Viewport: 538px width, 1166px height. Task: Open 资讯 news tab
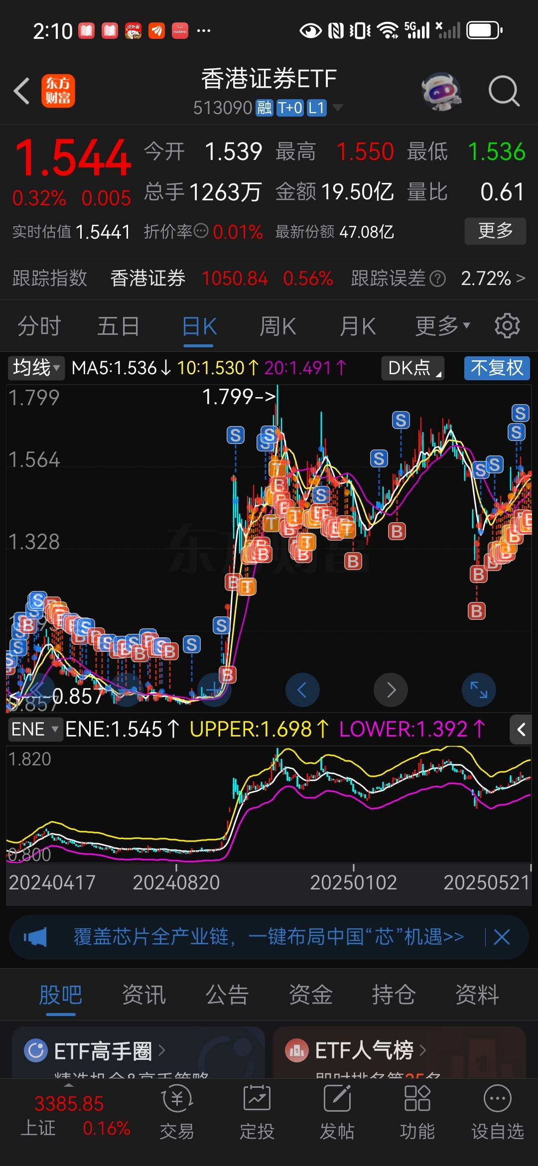[144, 995]
